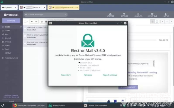Click storage usage progress bar
Image resolution: width=174 pixels, height=108 pixels.
pos(11,99)
